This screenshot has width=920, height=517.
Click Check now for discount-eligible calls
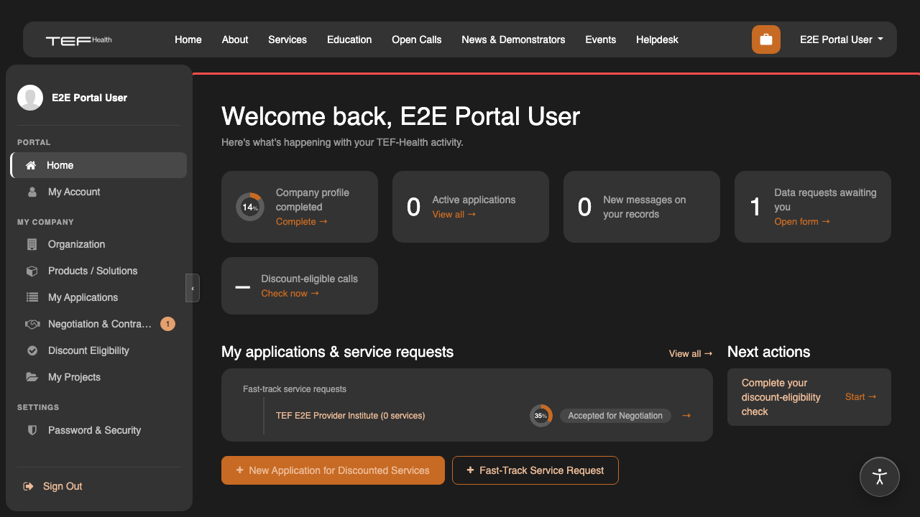(290, 293)
